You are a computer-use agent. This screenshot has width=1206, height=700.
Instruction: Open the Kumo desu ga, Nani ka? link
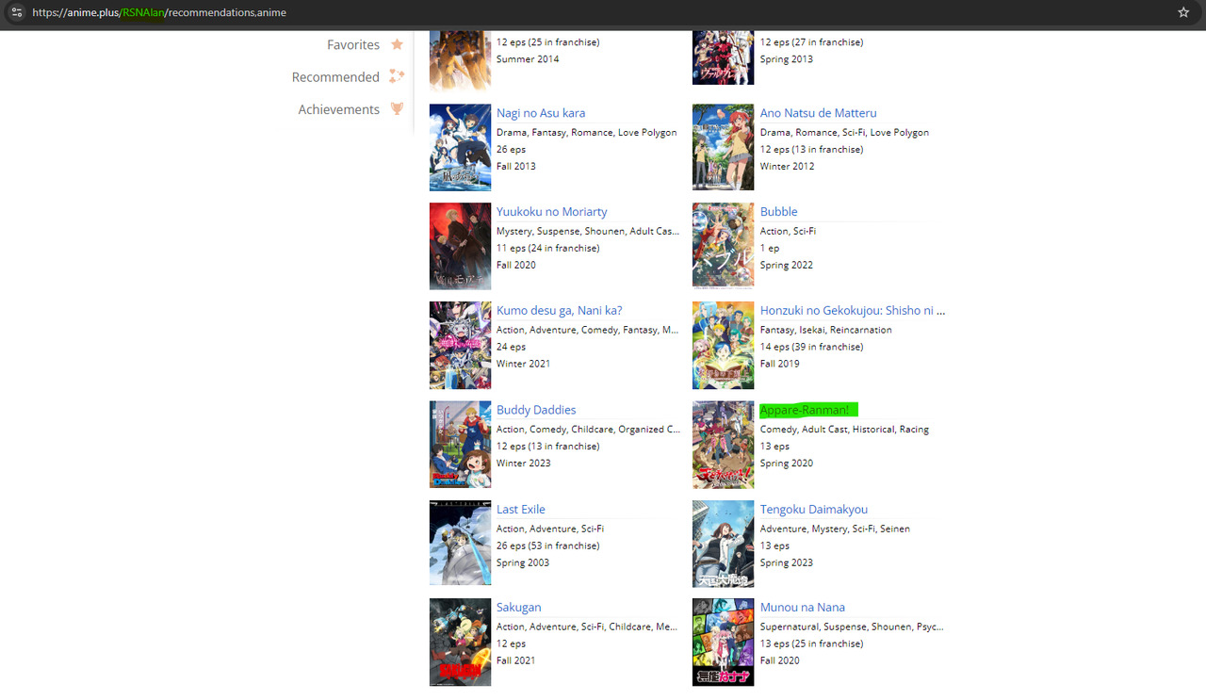coord(560,311)
